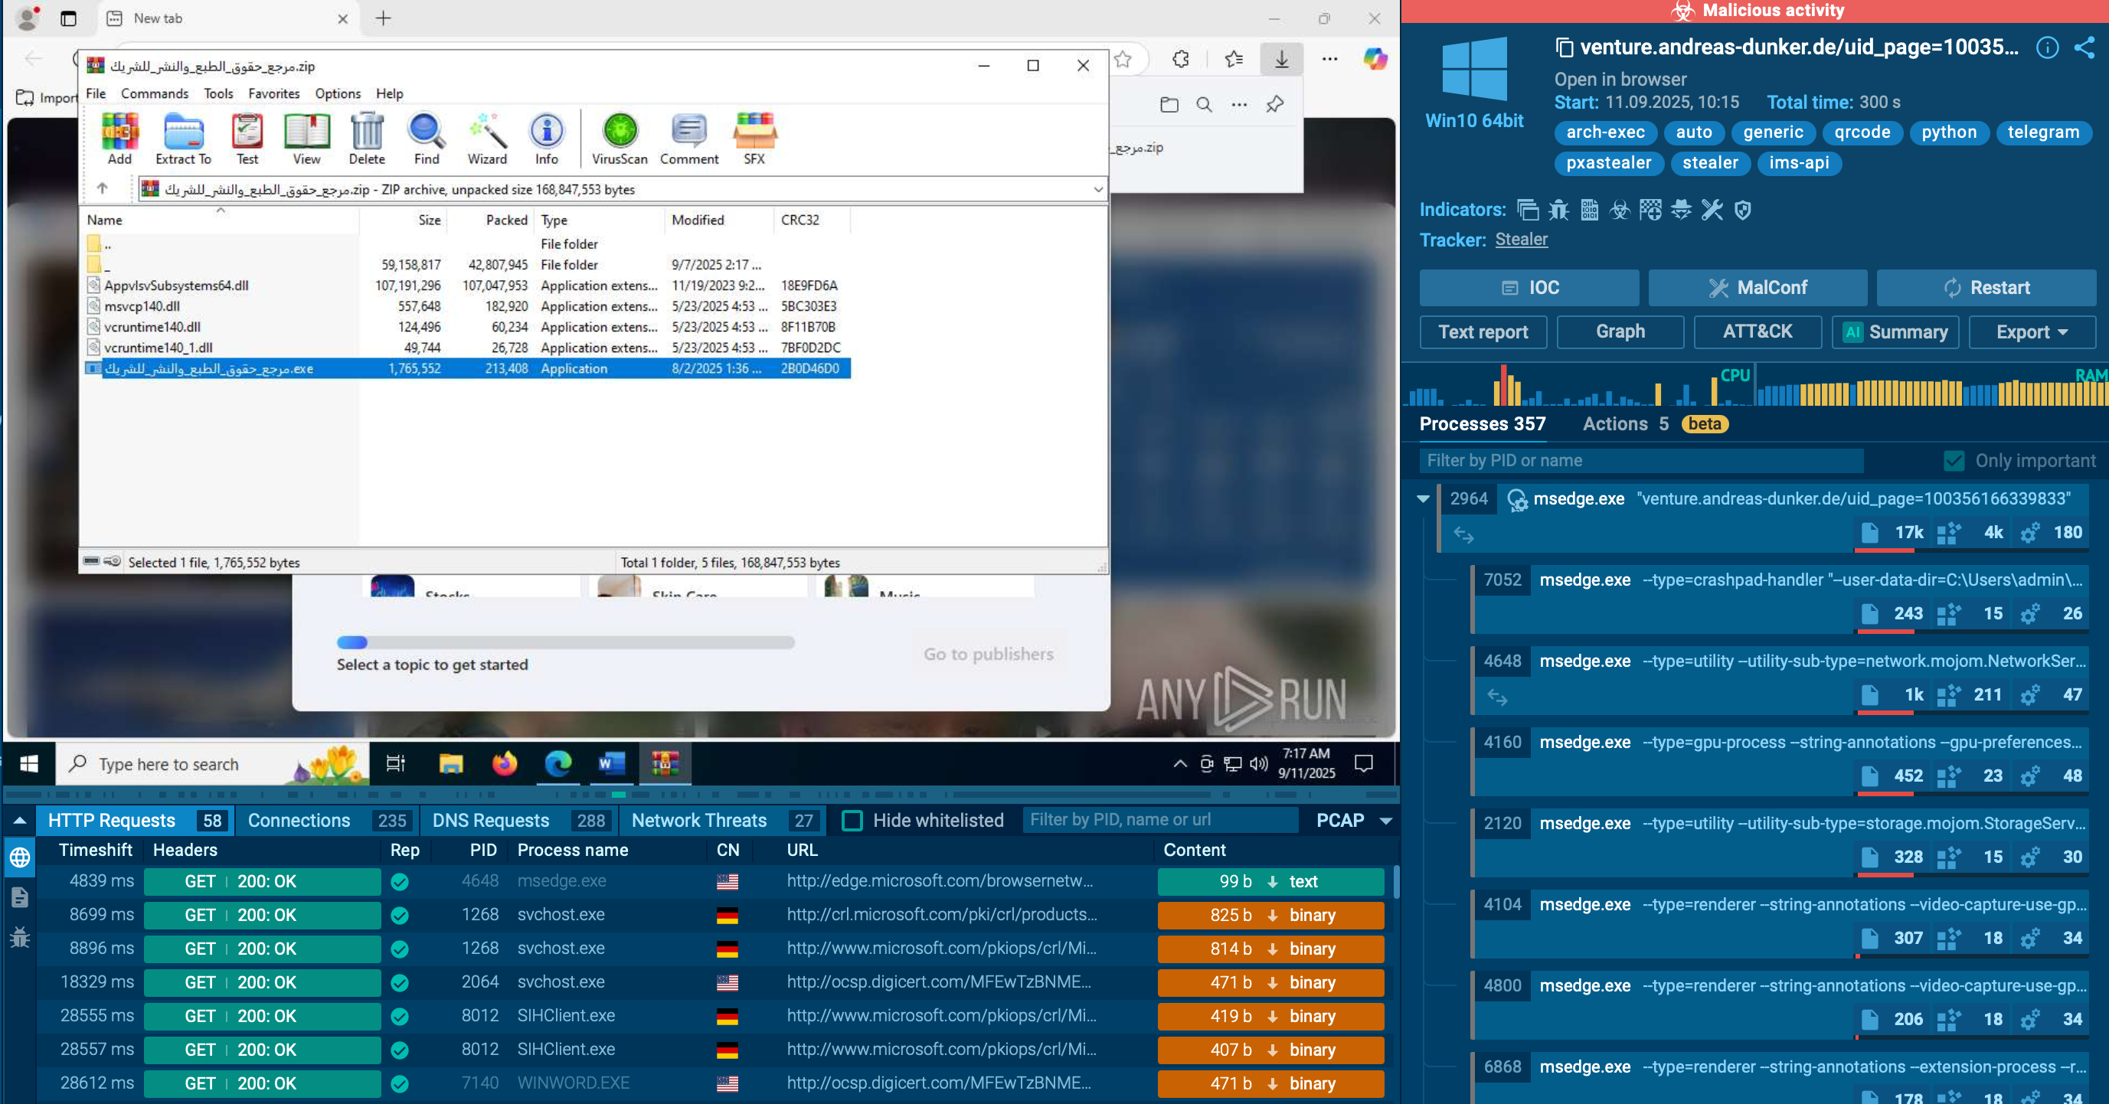
Task: Click the share icon next to task URL
Action: [2084, 47]
